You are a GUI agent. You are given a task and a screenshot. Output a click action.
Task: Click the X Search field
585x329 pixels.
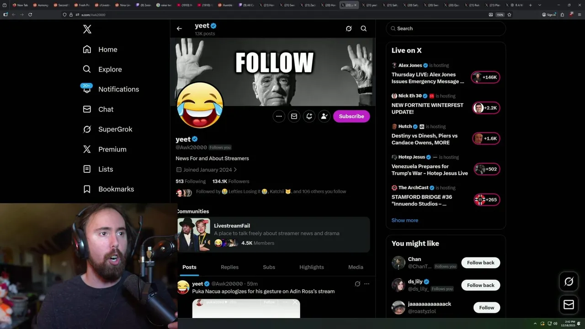(x=446, y=28)
